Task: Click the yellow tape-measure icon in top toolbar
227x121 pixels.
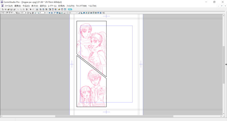Action: tap(59, 9)
